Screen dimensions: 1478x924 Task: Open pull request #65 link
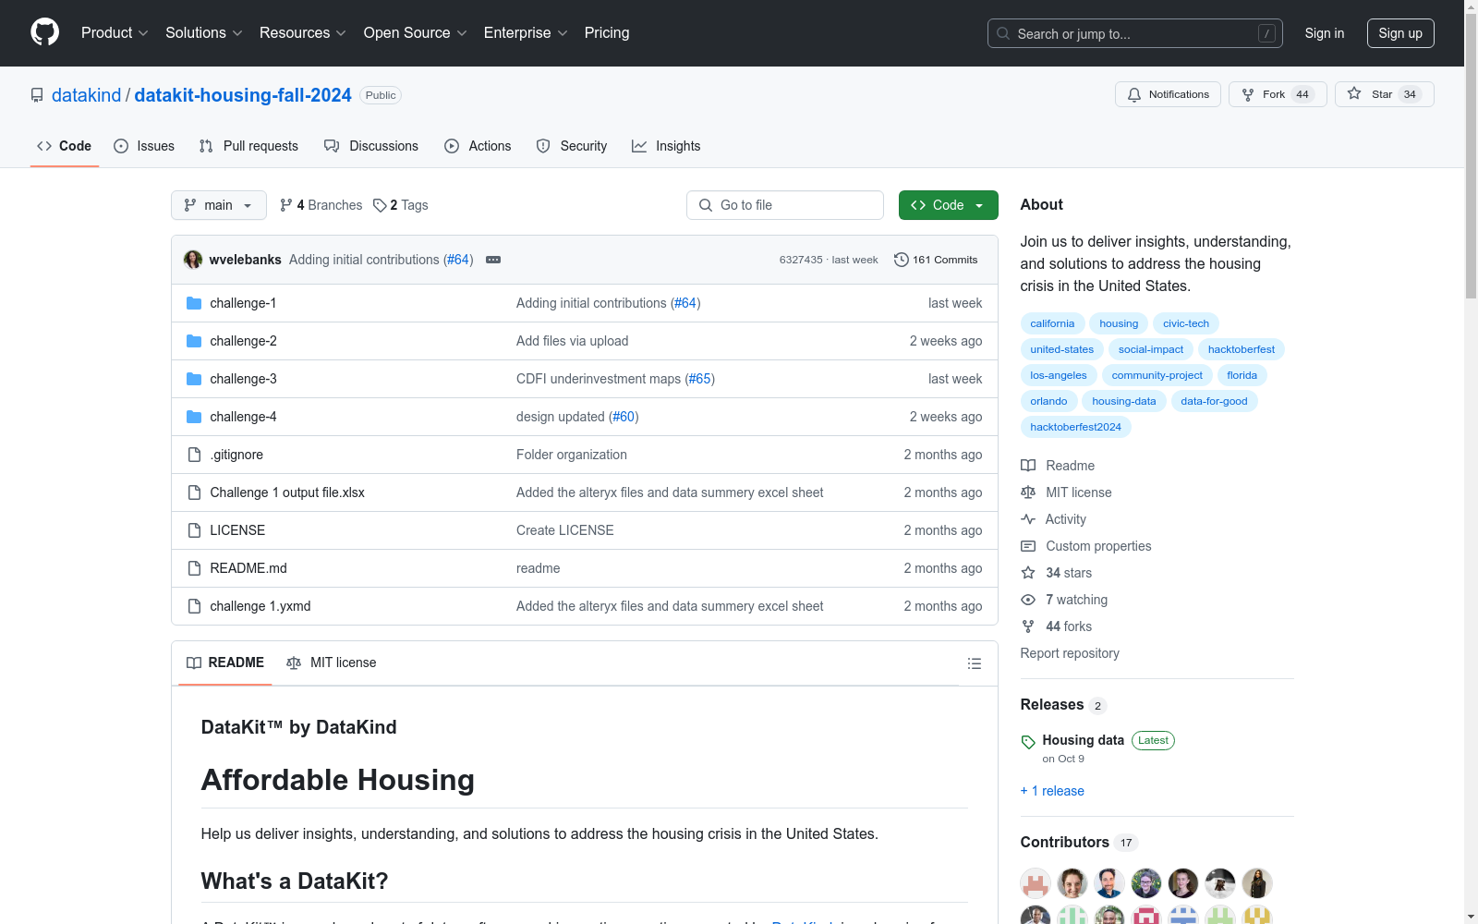[x=700, y=379]
